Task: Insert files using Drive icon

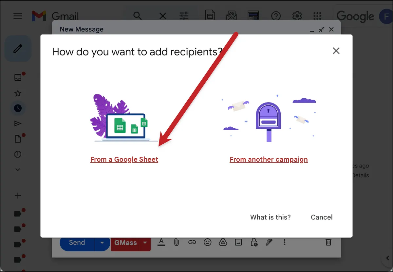Action: click(223, 242)
